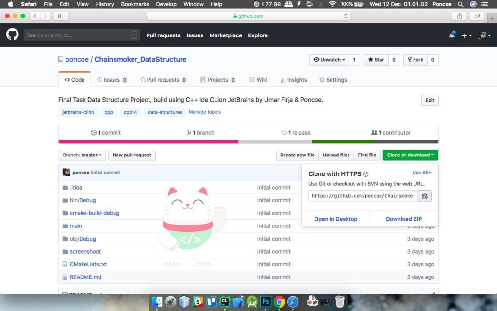Click Download ZIP
The image size is (497, 311).
point(404,219)
